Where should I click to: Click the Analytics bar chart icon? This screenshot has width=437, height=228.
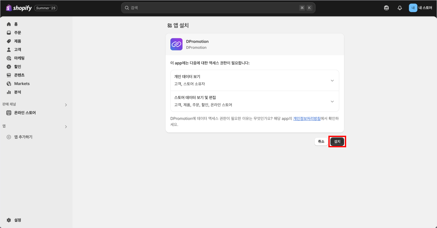[x=9, y=92]
